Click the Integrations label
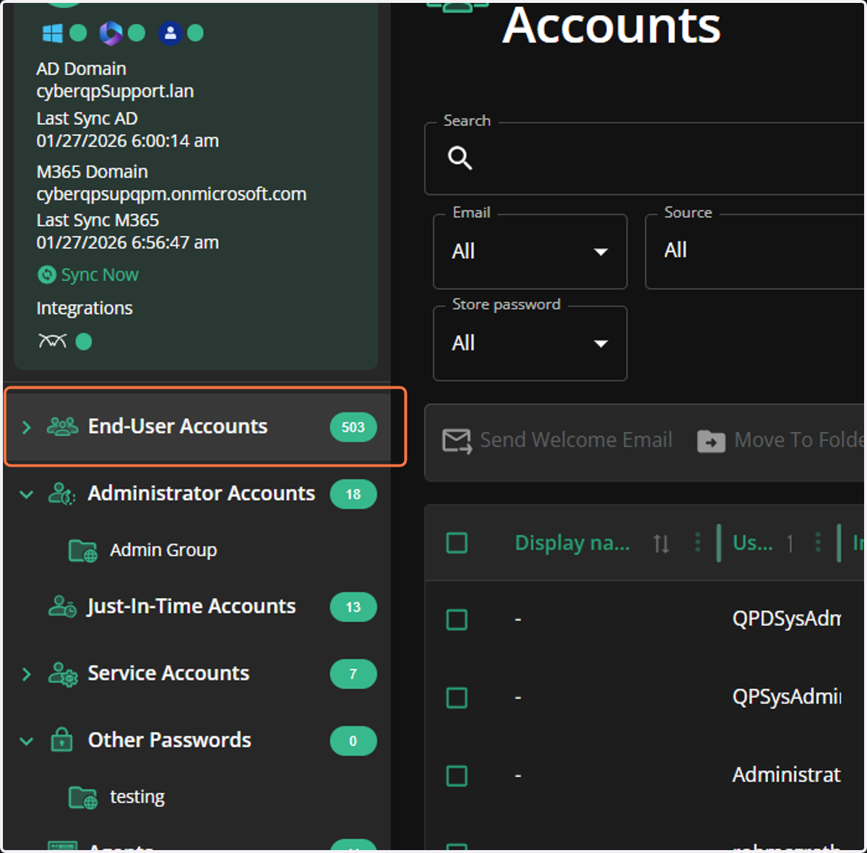The image size is (867, 853). pos(85,308)
